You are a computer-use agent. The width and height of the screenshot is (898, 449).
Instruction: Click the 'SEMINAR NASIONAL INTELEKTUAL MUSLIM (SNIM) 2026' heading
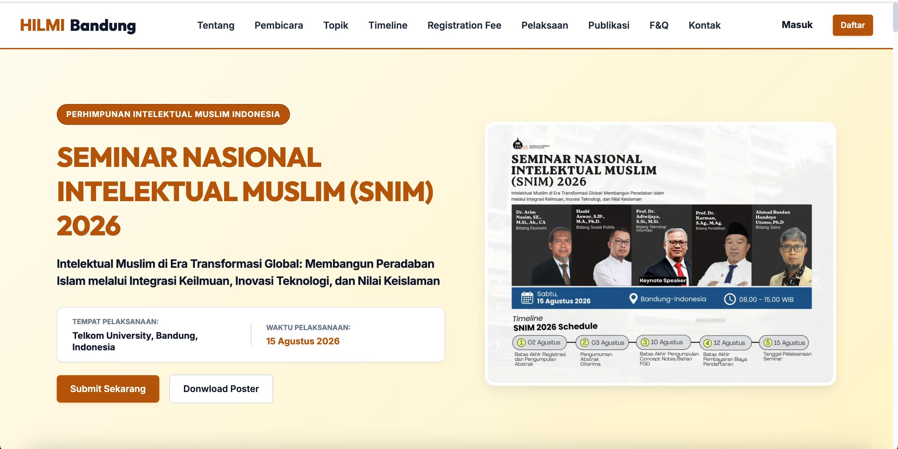pyautogui.click(x=245, y=191)
